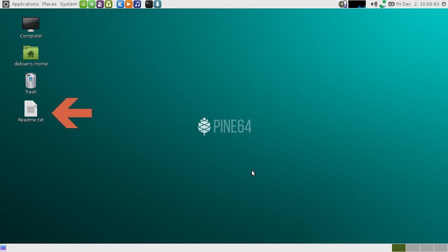448x252 pixels.
Task: Open the Applications menu
Action: tap(25, 4)
